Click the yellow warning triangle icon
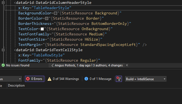The width and height of the screenshot is (182, 104). [x=49, y=79]
